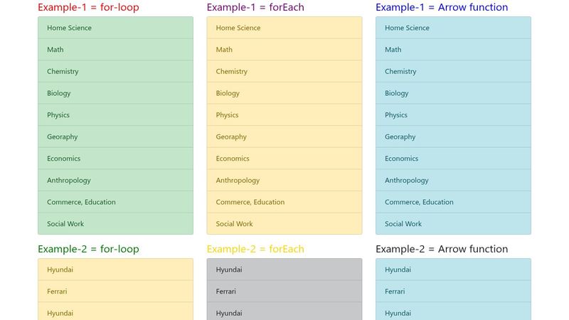
Task: Click the red 'Example-1 = for-loop' heading
Action: 88,8
